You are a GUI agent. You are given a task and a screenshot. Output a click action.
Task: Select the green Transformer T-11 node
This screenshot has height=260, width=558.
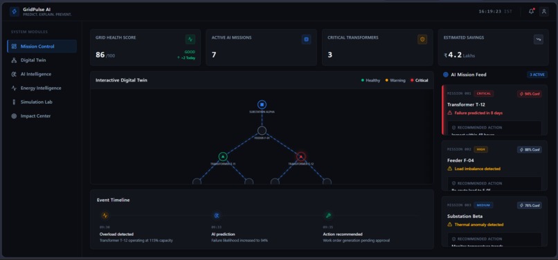(223, 156)
